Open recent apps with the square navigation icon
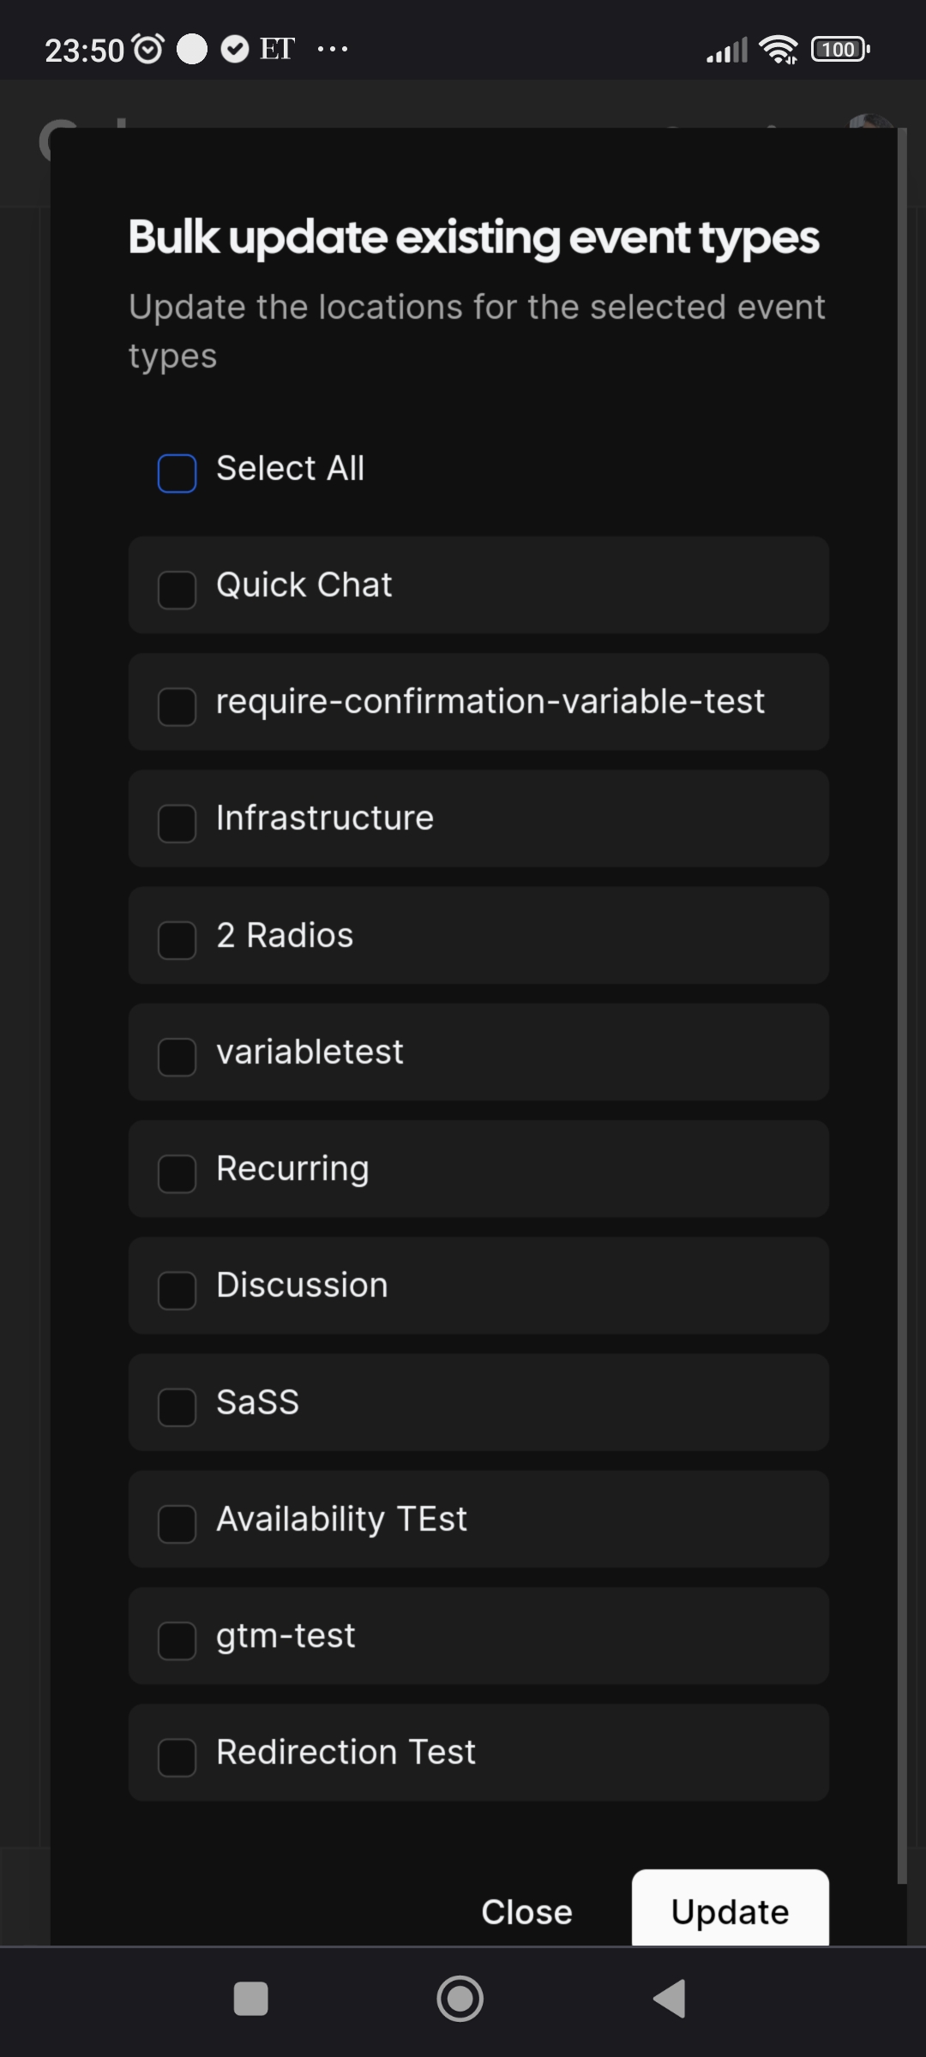 click(x=250, y=2000)
